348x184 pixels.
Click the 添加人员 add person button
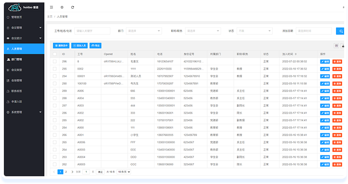point(79,46)
